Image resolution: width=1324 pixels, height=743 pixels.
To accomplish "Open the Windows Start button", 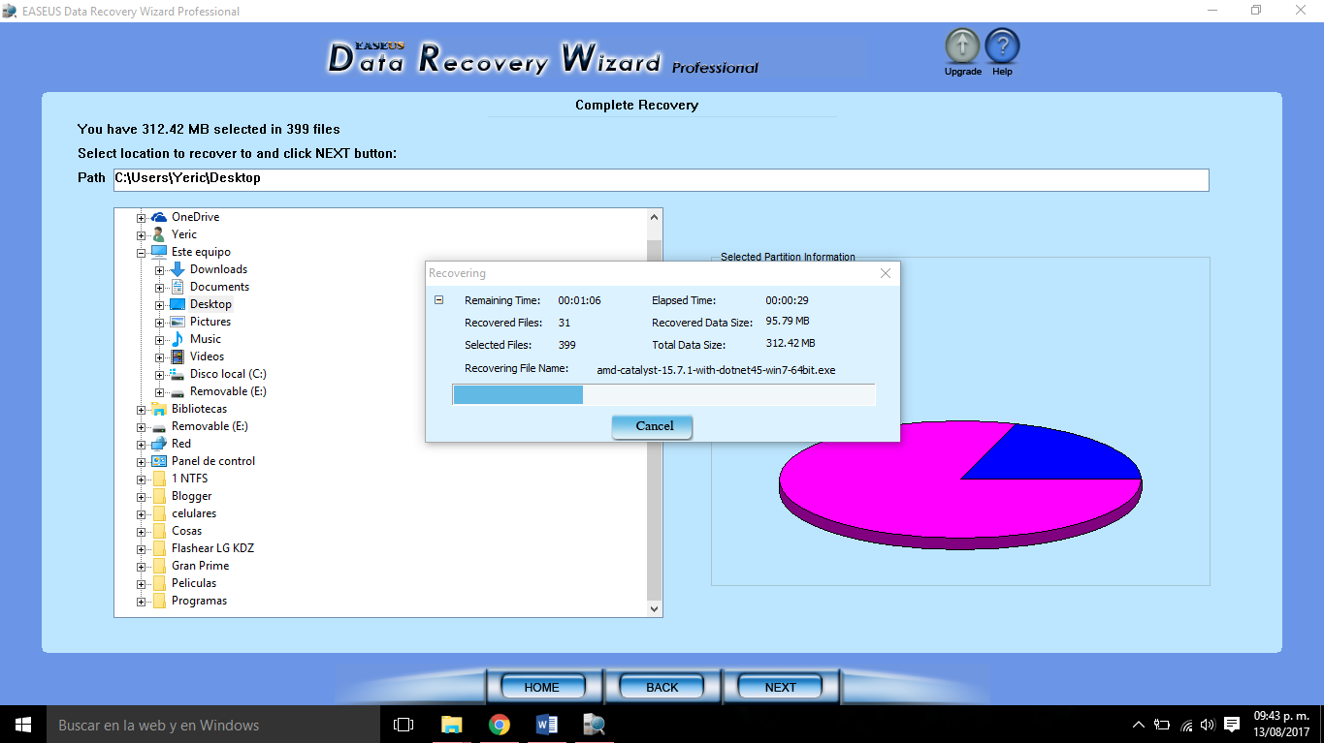I will point(23,725).
